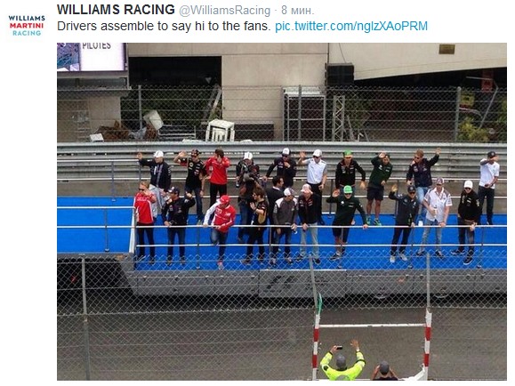Open the @WilliamsRacing handle
The height and width of the screenshot is (386, 515).
pyautogui.click(x=225, y=11)
